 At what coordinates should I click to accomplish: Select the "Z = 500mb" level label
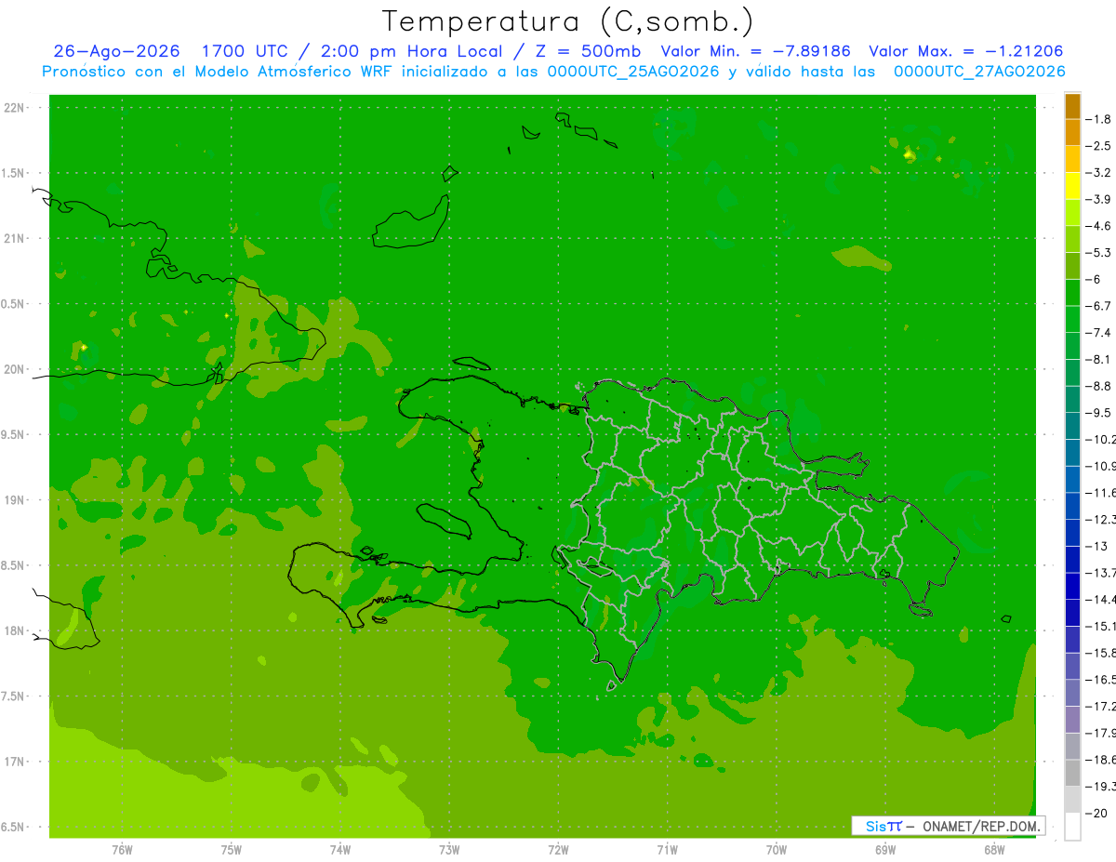pyautogui.click(x=587, y=51)
